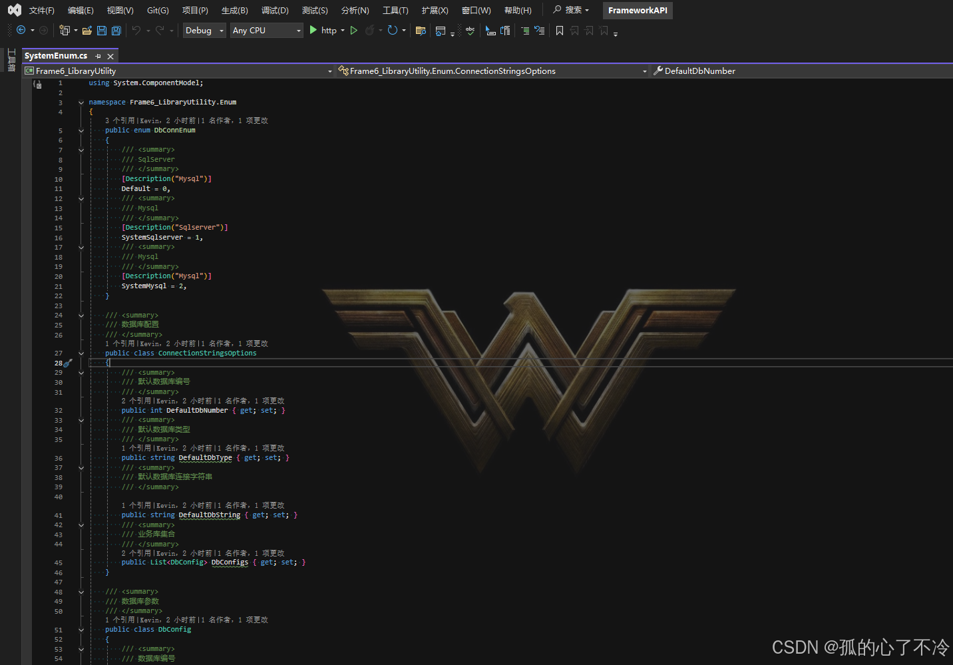Collapse the ConnectionStringsOptions class at line 27
This screenshot has height=665, width=953.
[81, 353]
